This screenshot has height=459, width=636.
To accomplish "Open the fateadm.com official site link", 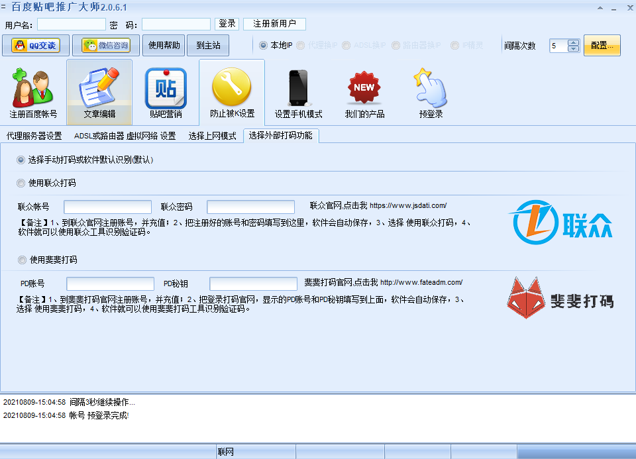I will click(421, 282).
